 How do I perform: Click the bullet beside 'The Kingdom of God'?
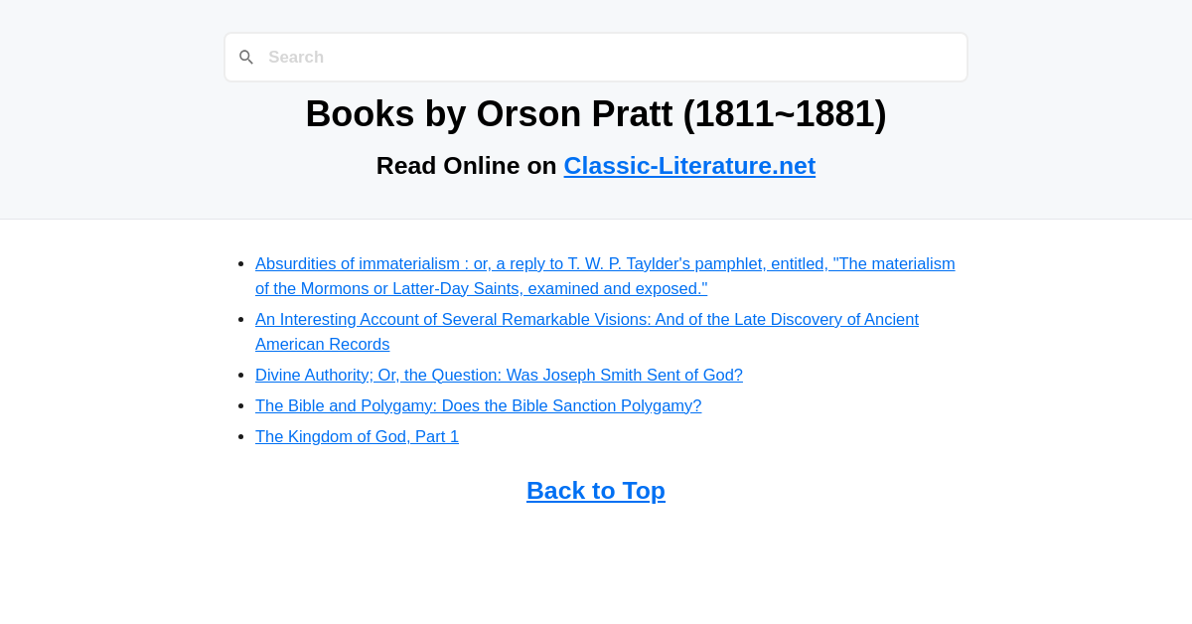coord(239,436)
